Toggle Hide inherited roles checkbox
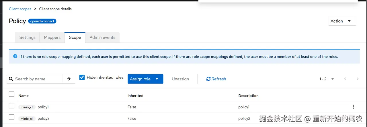367x127 pixels. click(82, 78)
